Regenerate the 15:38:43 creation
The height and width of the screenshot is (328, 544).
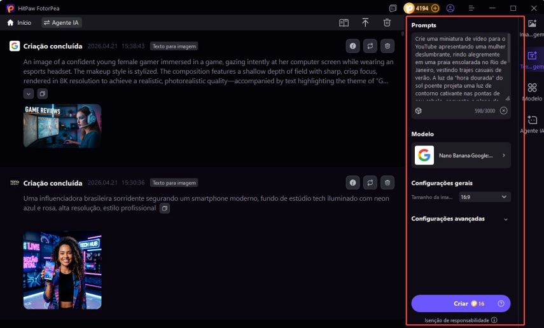[370, 46]
